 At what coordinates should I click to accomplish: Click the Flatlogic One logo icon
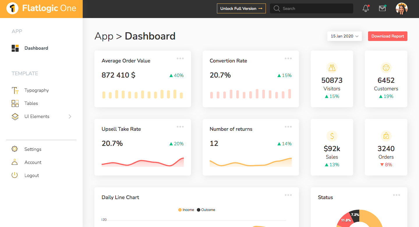(x=12, y=8)
